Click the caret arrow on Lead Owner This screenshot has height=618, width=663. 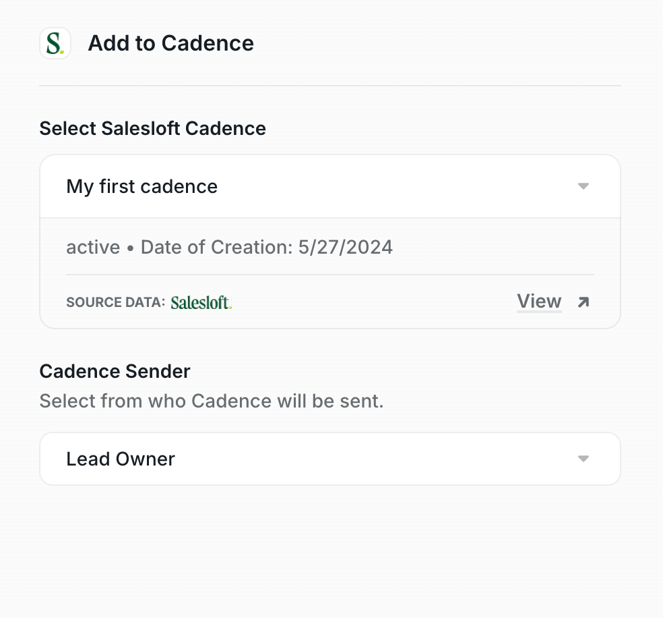pos(583,459)
